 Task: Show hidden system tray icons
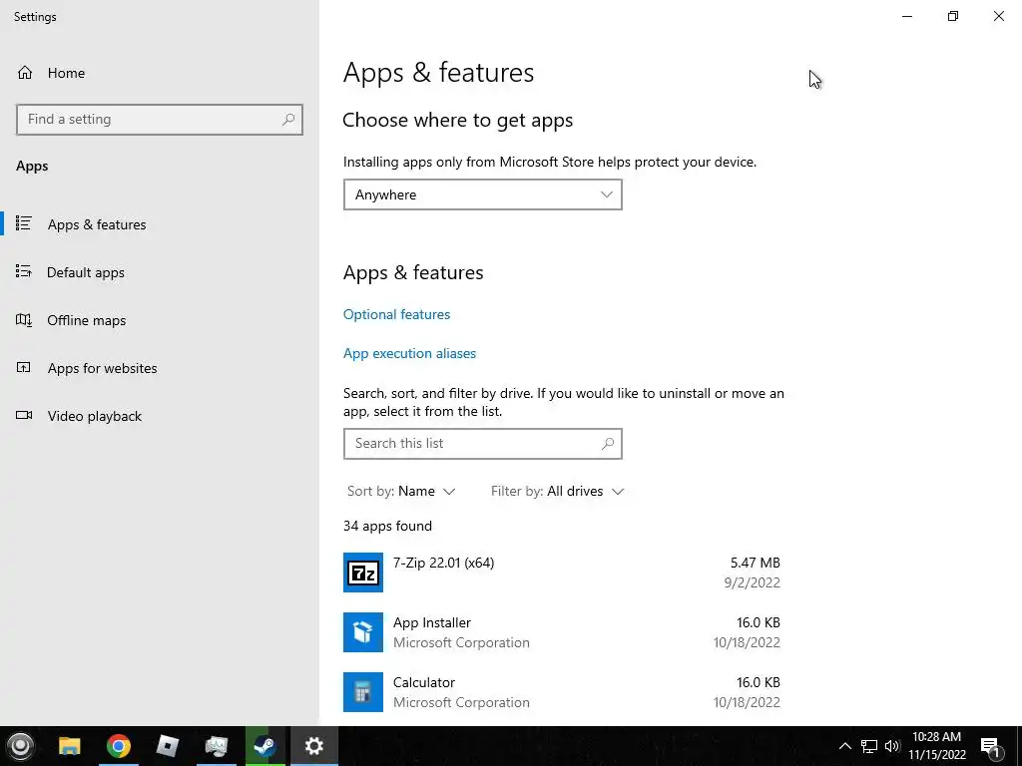coord(844,746)
